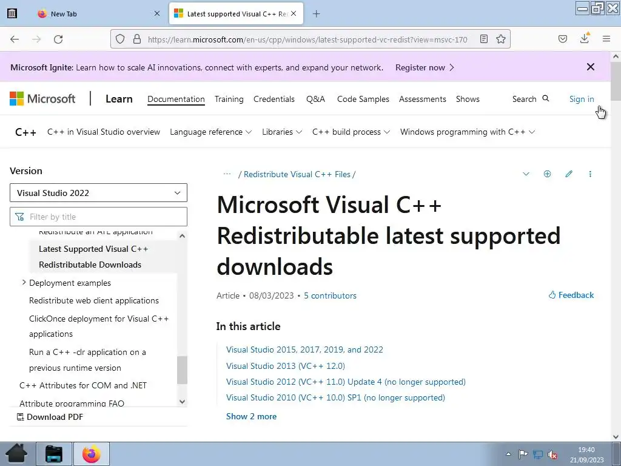Viewport: 621px width, 466px height.
Task: Reload the current page
Action: [58, 39]
